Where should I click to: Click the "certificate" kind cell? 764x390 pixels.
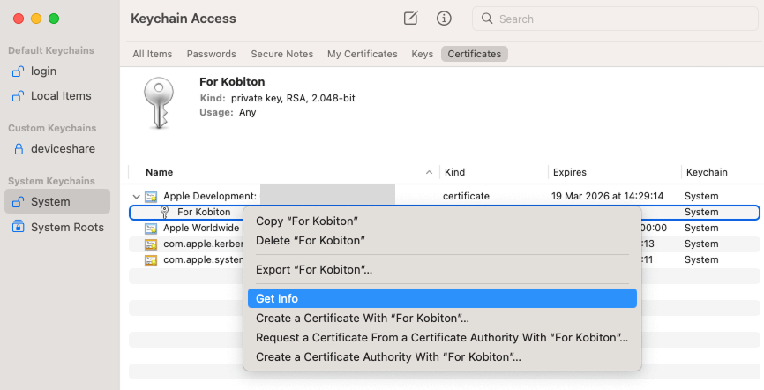point(466,196)
